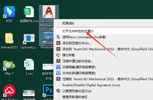The width and height of the screenshot is (153, 100).
Task: Choose 添加到压缩文件(A)... entry
Action: (104, 43)
